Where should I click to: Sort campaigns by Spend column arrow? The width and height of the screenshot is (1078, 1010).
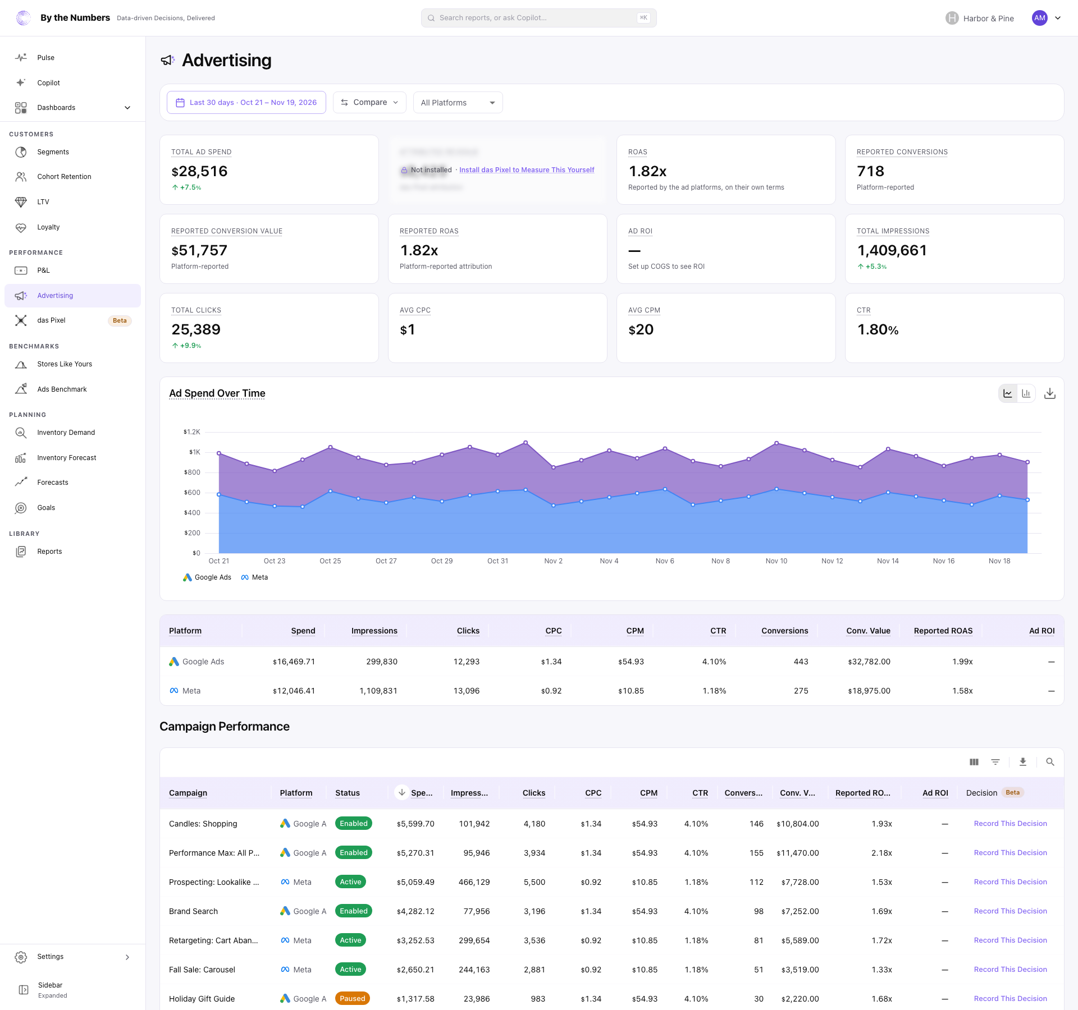pyautogui.click(x=401, y=792)
